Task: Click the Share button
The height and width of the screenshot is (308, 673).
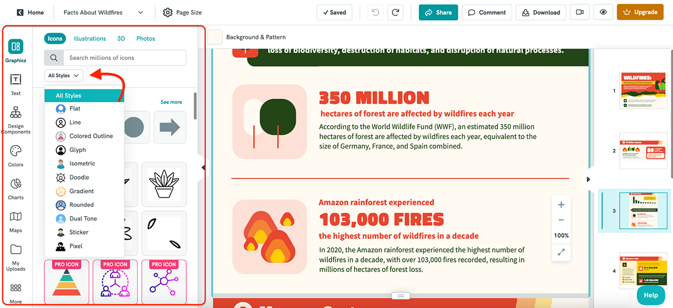Action: pos(438,12)
